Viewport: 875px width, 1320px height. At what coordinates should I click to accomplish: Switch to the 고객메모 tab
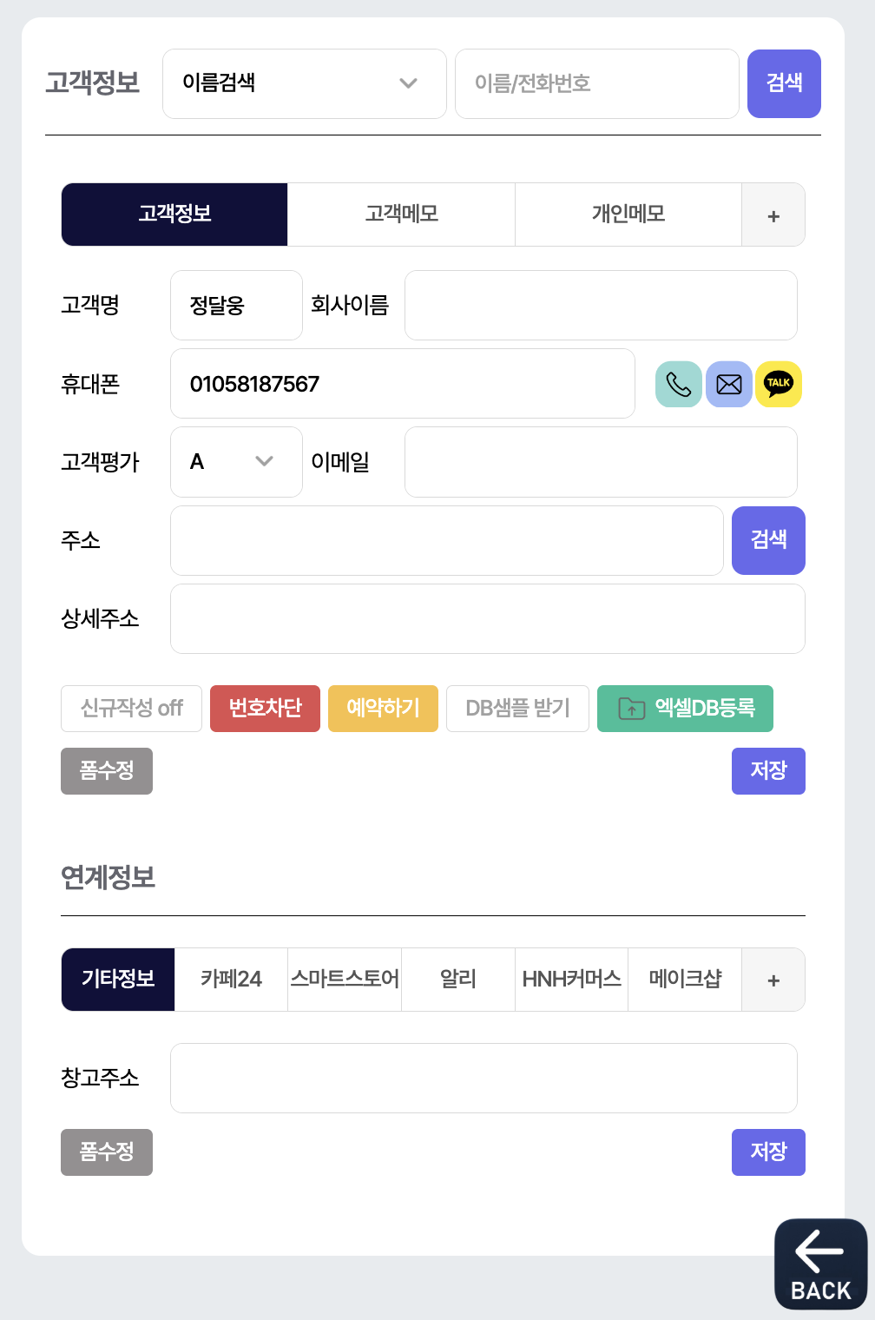click(x=401, y=214)
